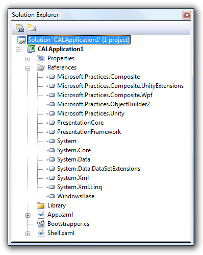203x255 pixels.
Task: Click the Library folder icon
Action: point(40,205)
